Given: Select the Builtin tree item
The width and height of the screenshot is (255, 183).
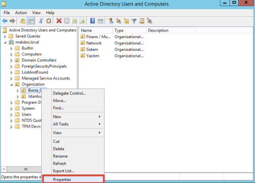Looking at the screenshot, I should 28,48.
